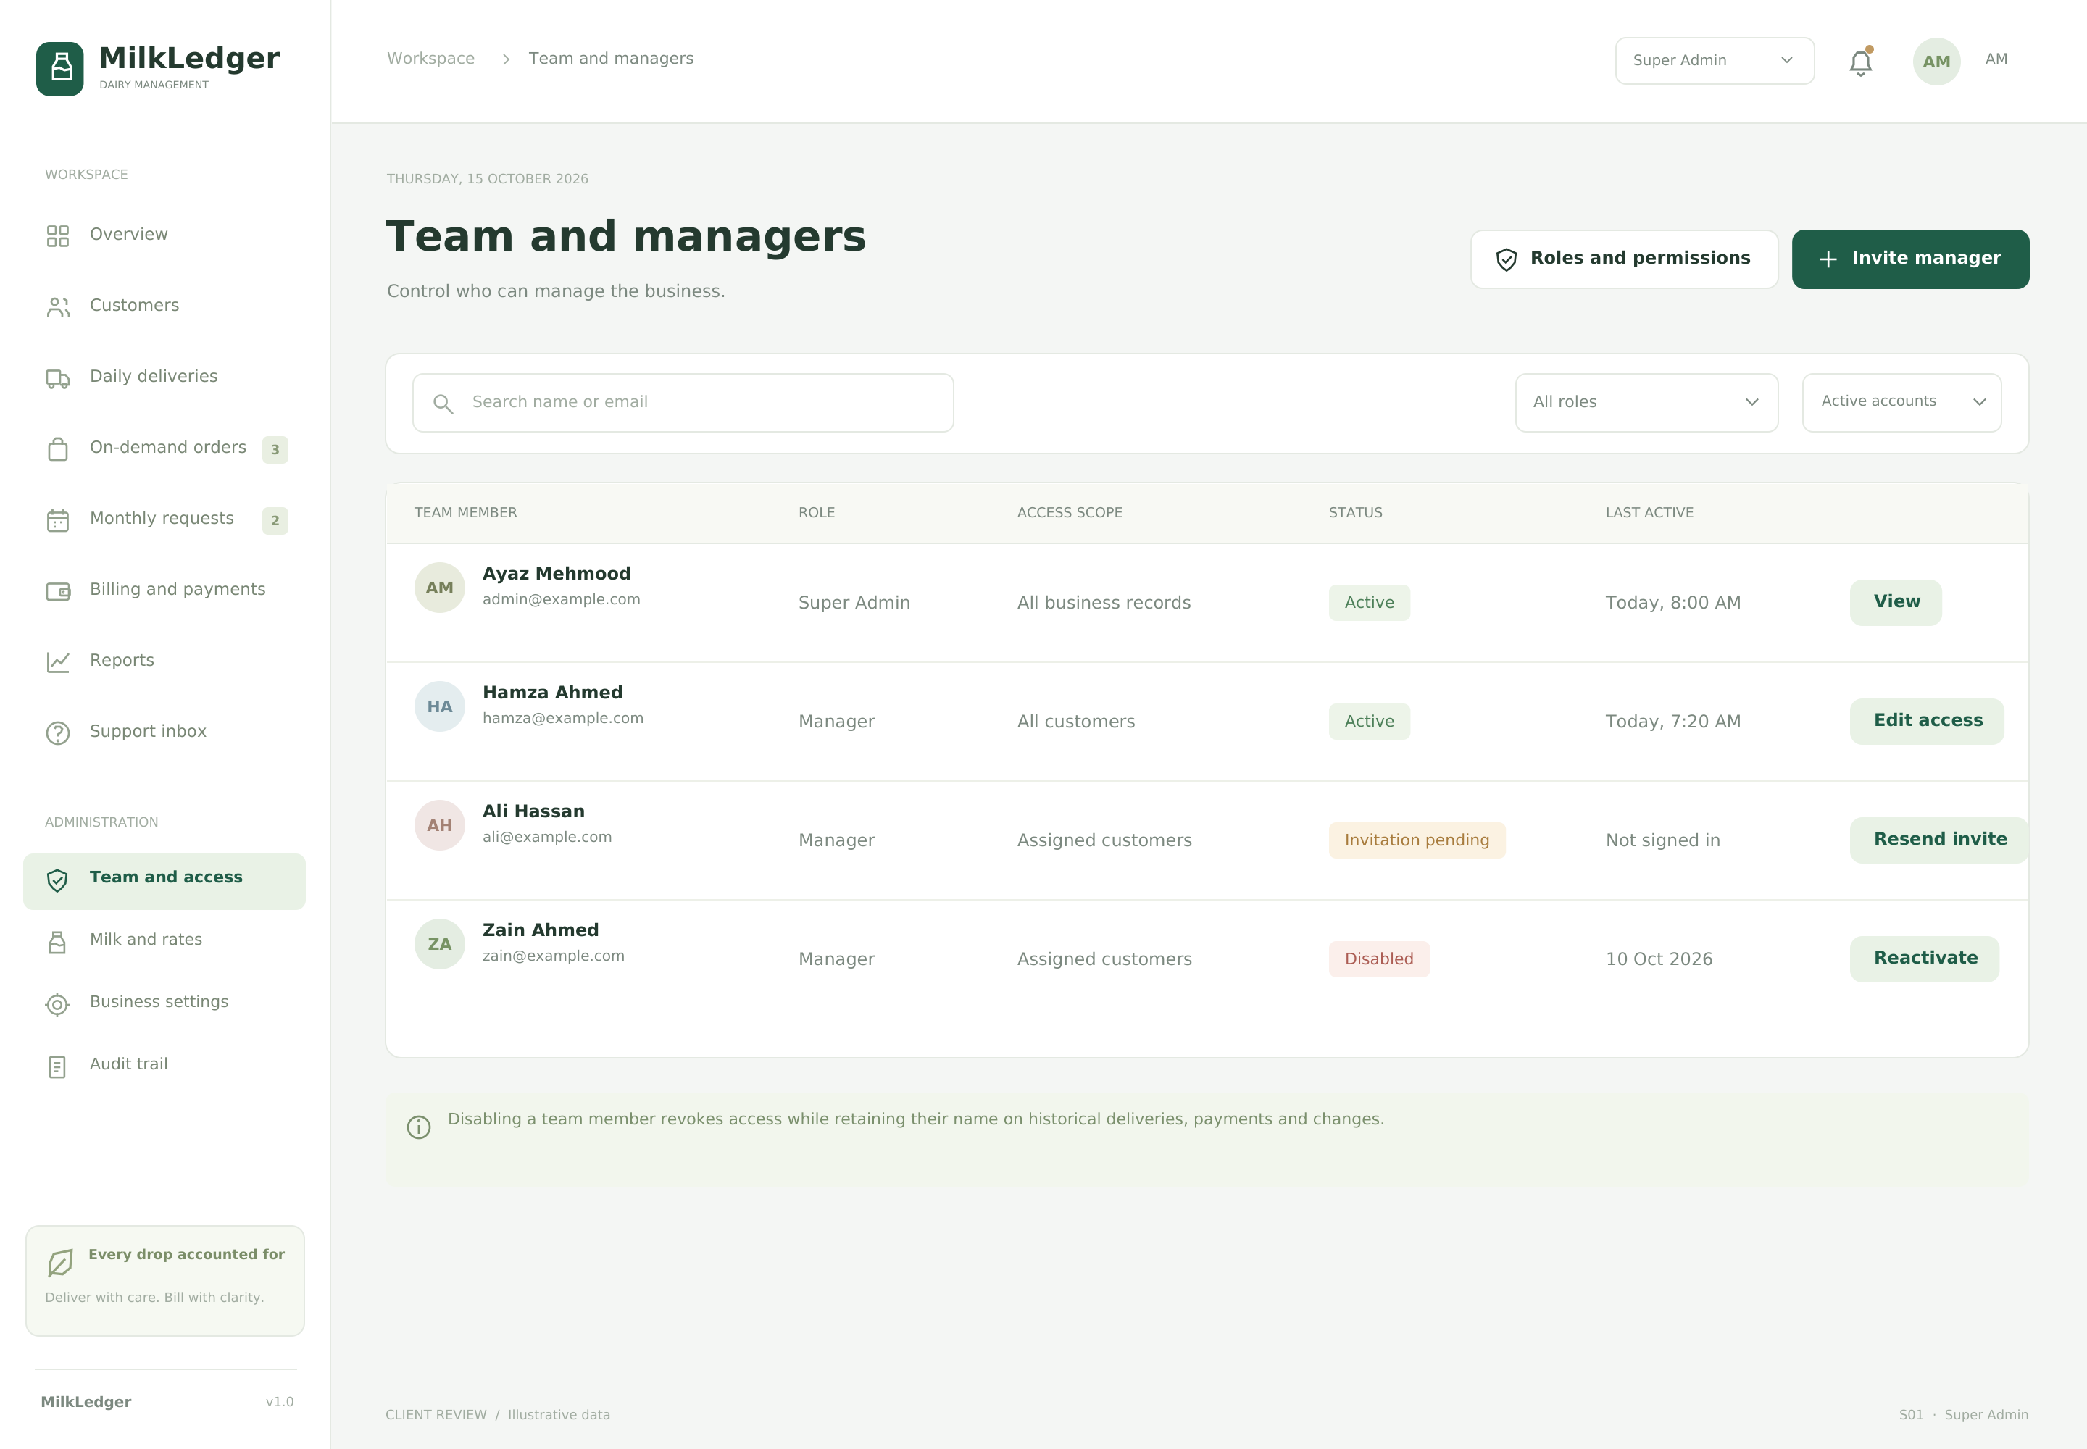Click the Customers people icon

(x=58, y=307)
